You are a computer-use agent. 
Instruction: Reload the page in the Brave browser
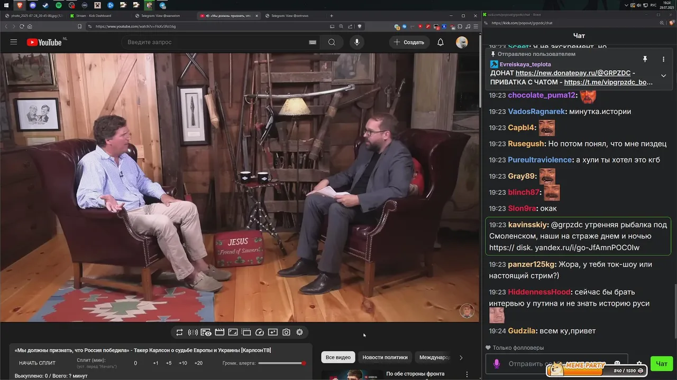coord(21,26)
